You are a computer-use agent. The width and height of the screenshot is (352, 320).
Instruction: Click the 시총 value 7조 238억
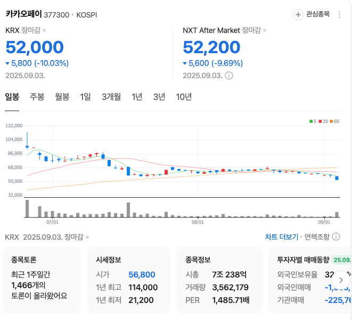(229, 274)
